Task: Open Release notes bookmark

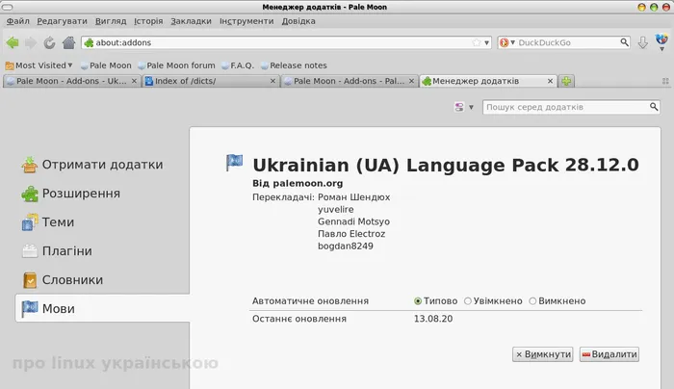Action: click(x=294, y=65)
